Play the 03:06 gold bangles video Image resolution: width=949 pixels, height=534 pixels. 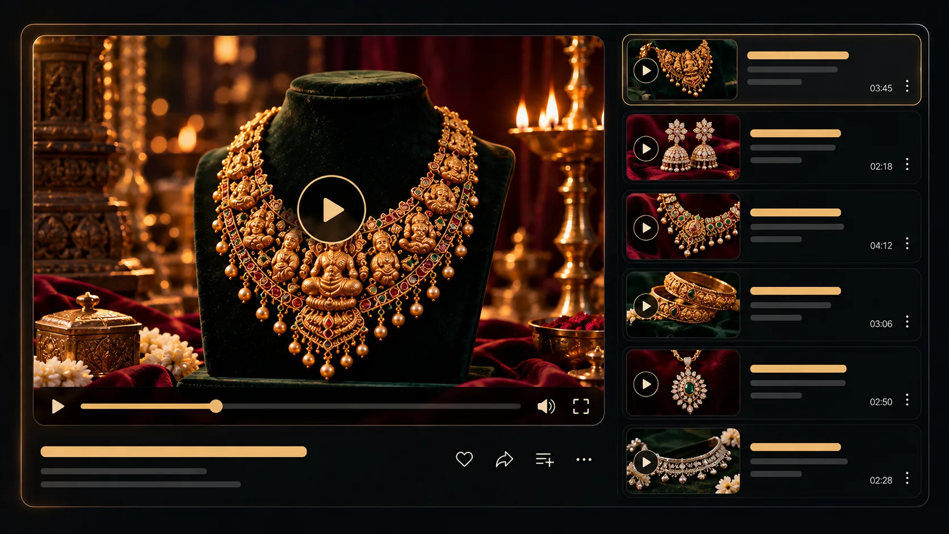[646, 306]
